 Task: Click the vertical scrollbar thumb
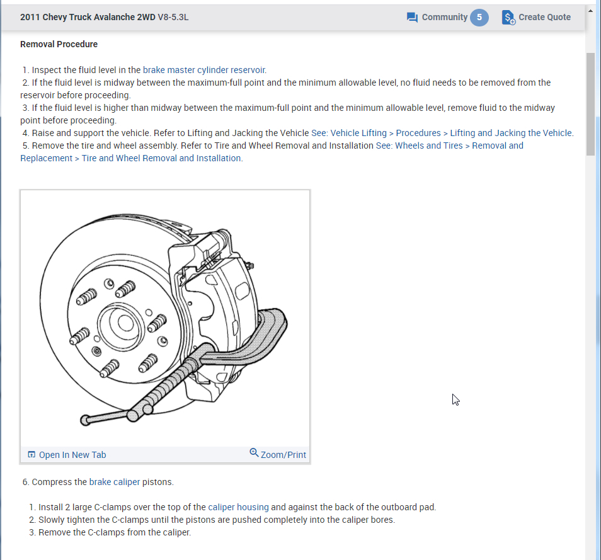[x=590, y=104]
